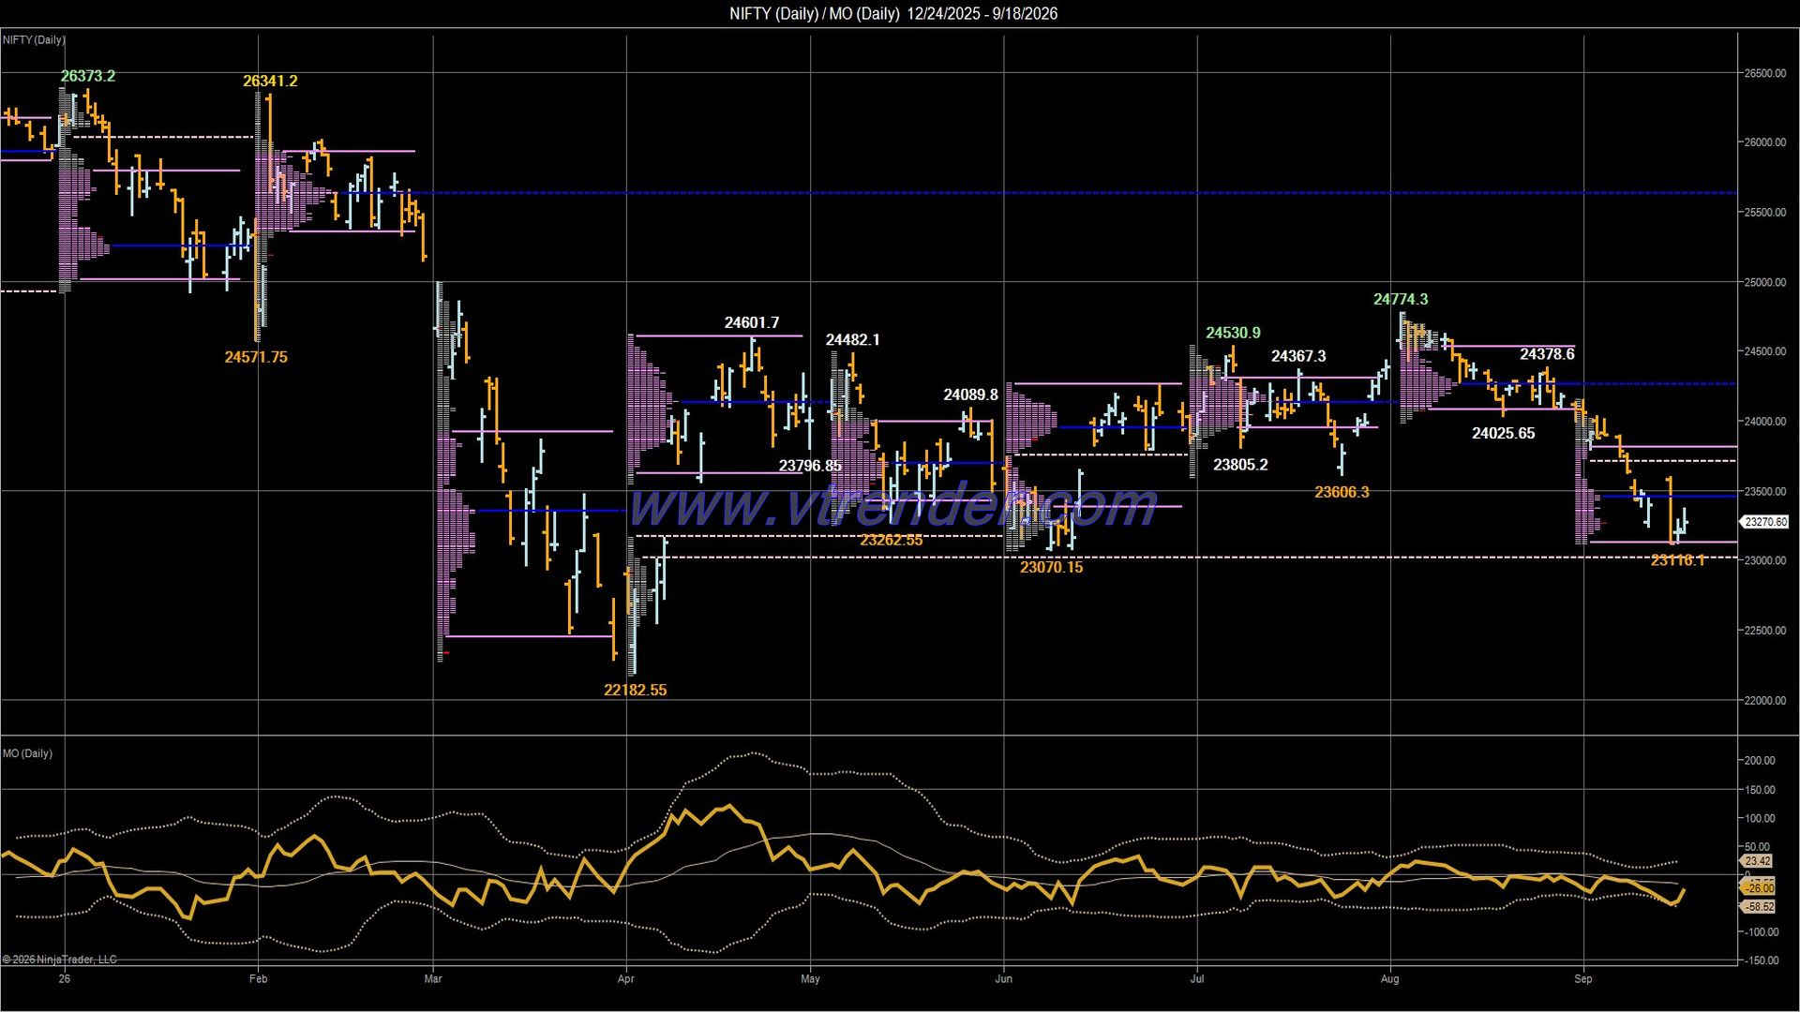Click the 24089.8 price label
The width and height of the screenshot is (1800, 1012).
pyautogui.click(x=971, y=395)
